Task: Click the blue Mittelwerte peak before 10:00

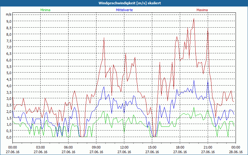Action: point(104,87)
